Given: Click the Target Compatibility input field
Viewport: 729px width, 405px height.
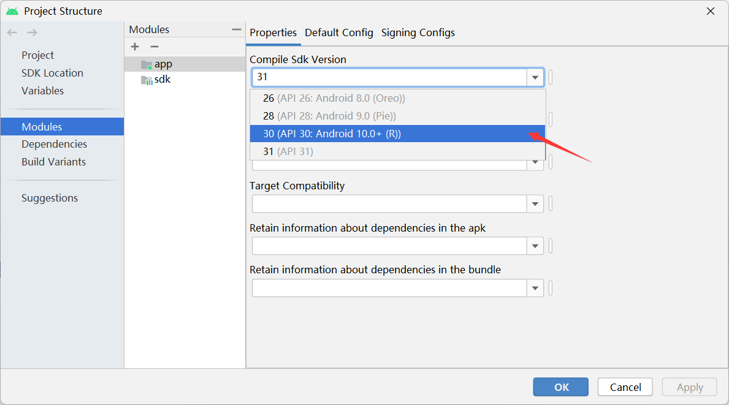Looking at the screenshot, I should [389, 204].
